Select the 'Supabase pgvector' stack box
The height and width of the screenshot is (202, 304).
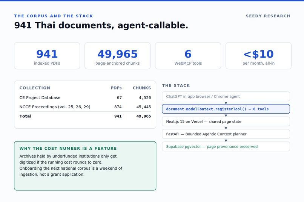click(226, 147)
